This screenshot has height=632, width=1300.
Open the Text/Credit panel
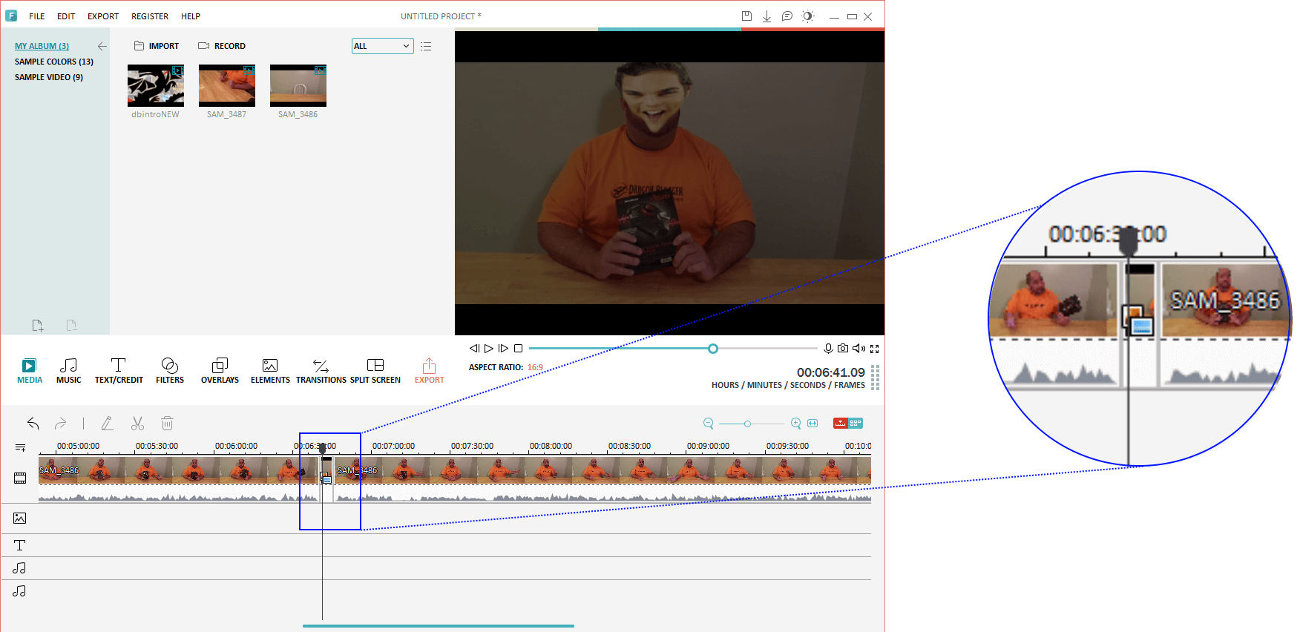pos(119,370)
